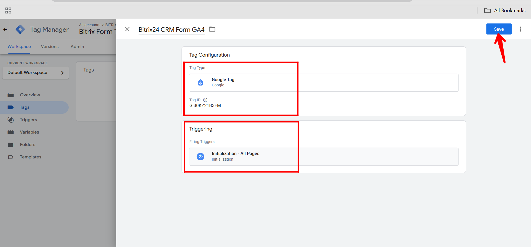
Task: Select the Tag ID value G-30KZ21B3EM
Action: (205, 105)
